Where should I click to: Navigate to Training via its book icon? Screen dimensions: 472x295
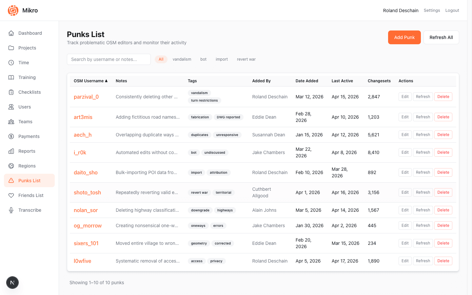11,77
